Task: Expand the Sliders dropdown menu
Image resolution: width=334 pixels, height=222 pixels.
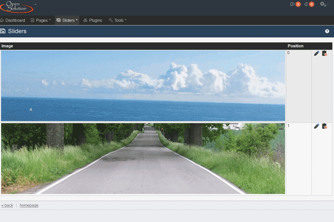Action: point(67,21)
